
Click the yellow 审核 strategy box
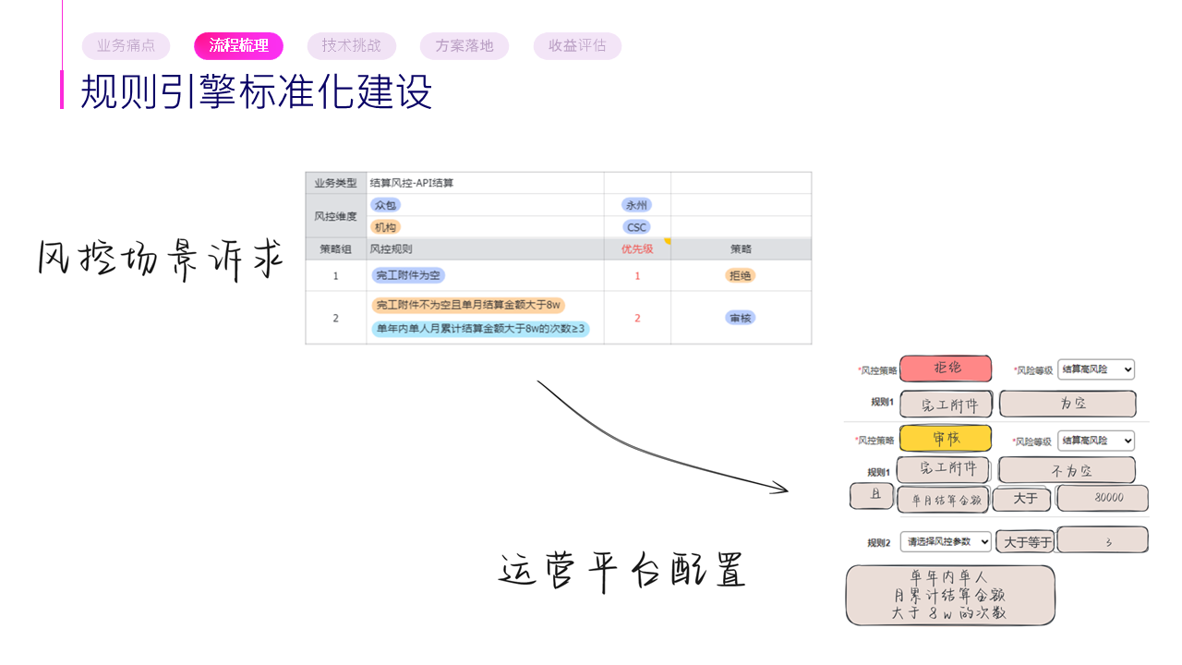pos(946,439)
